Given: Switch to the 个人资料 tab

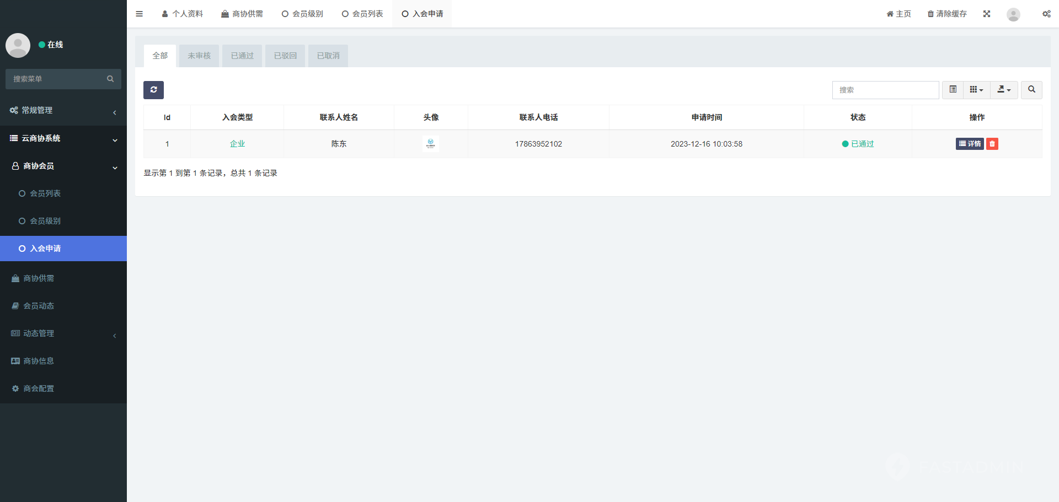Looking at the screenshot, I should [183, 14].
